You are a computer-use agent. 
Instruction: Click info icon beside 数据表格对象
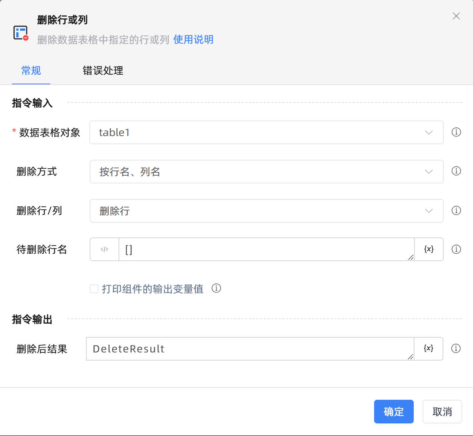(456, 132)
